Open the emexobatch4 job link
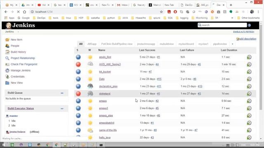 click(106, 123)
